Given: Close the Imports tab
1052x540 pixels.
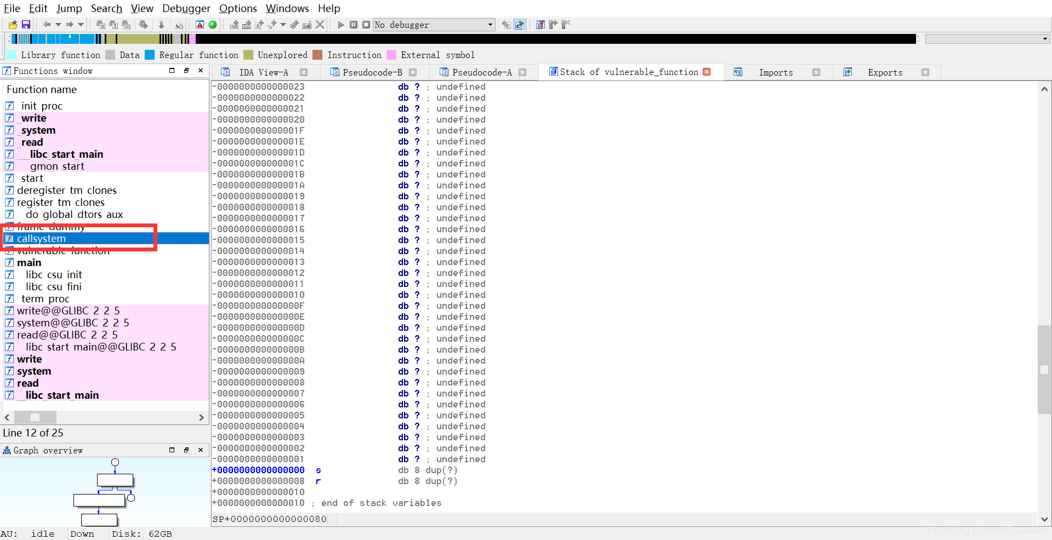Looking at the screenshot, I should pyautogui.click(x=816, y=72).
